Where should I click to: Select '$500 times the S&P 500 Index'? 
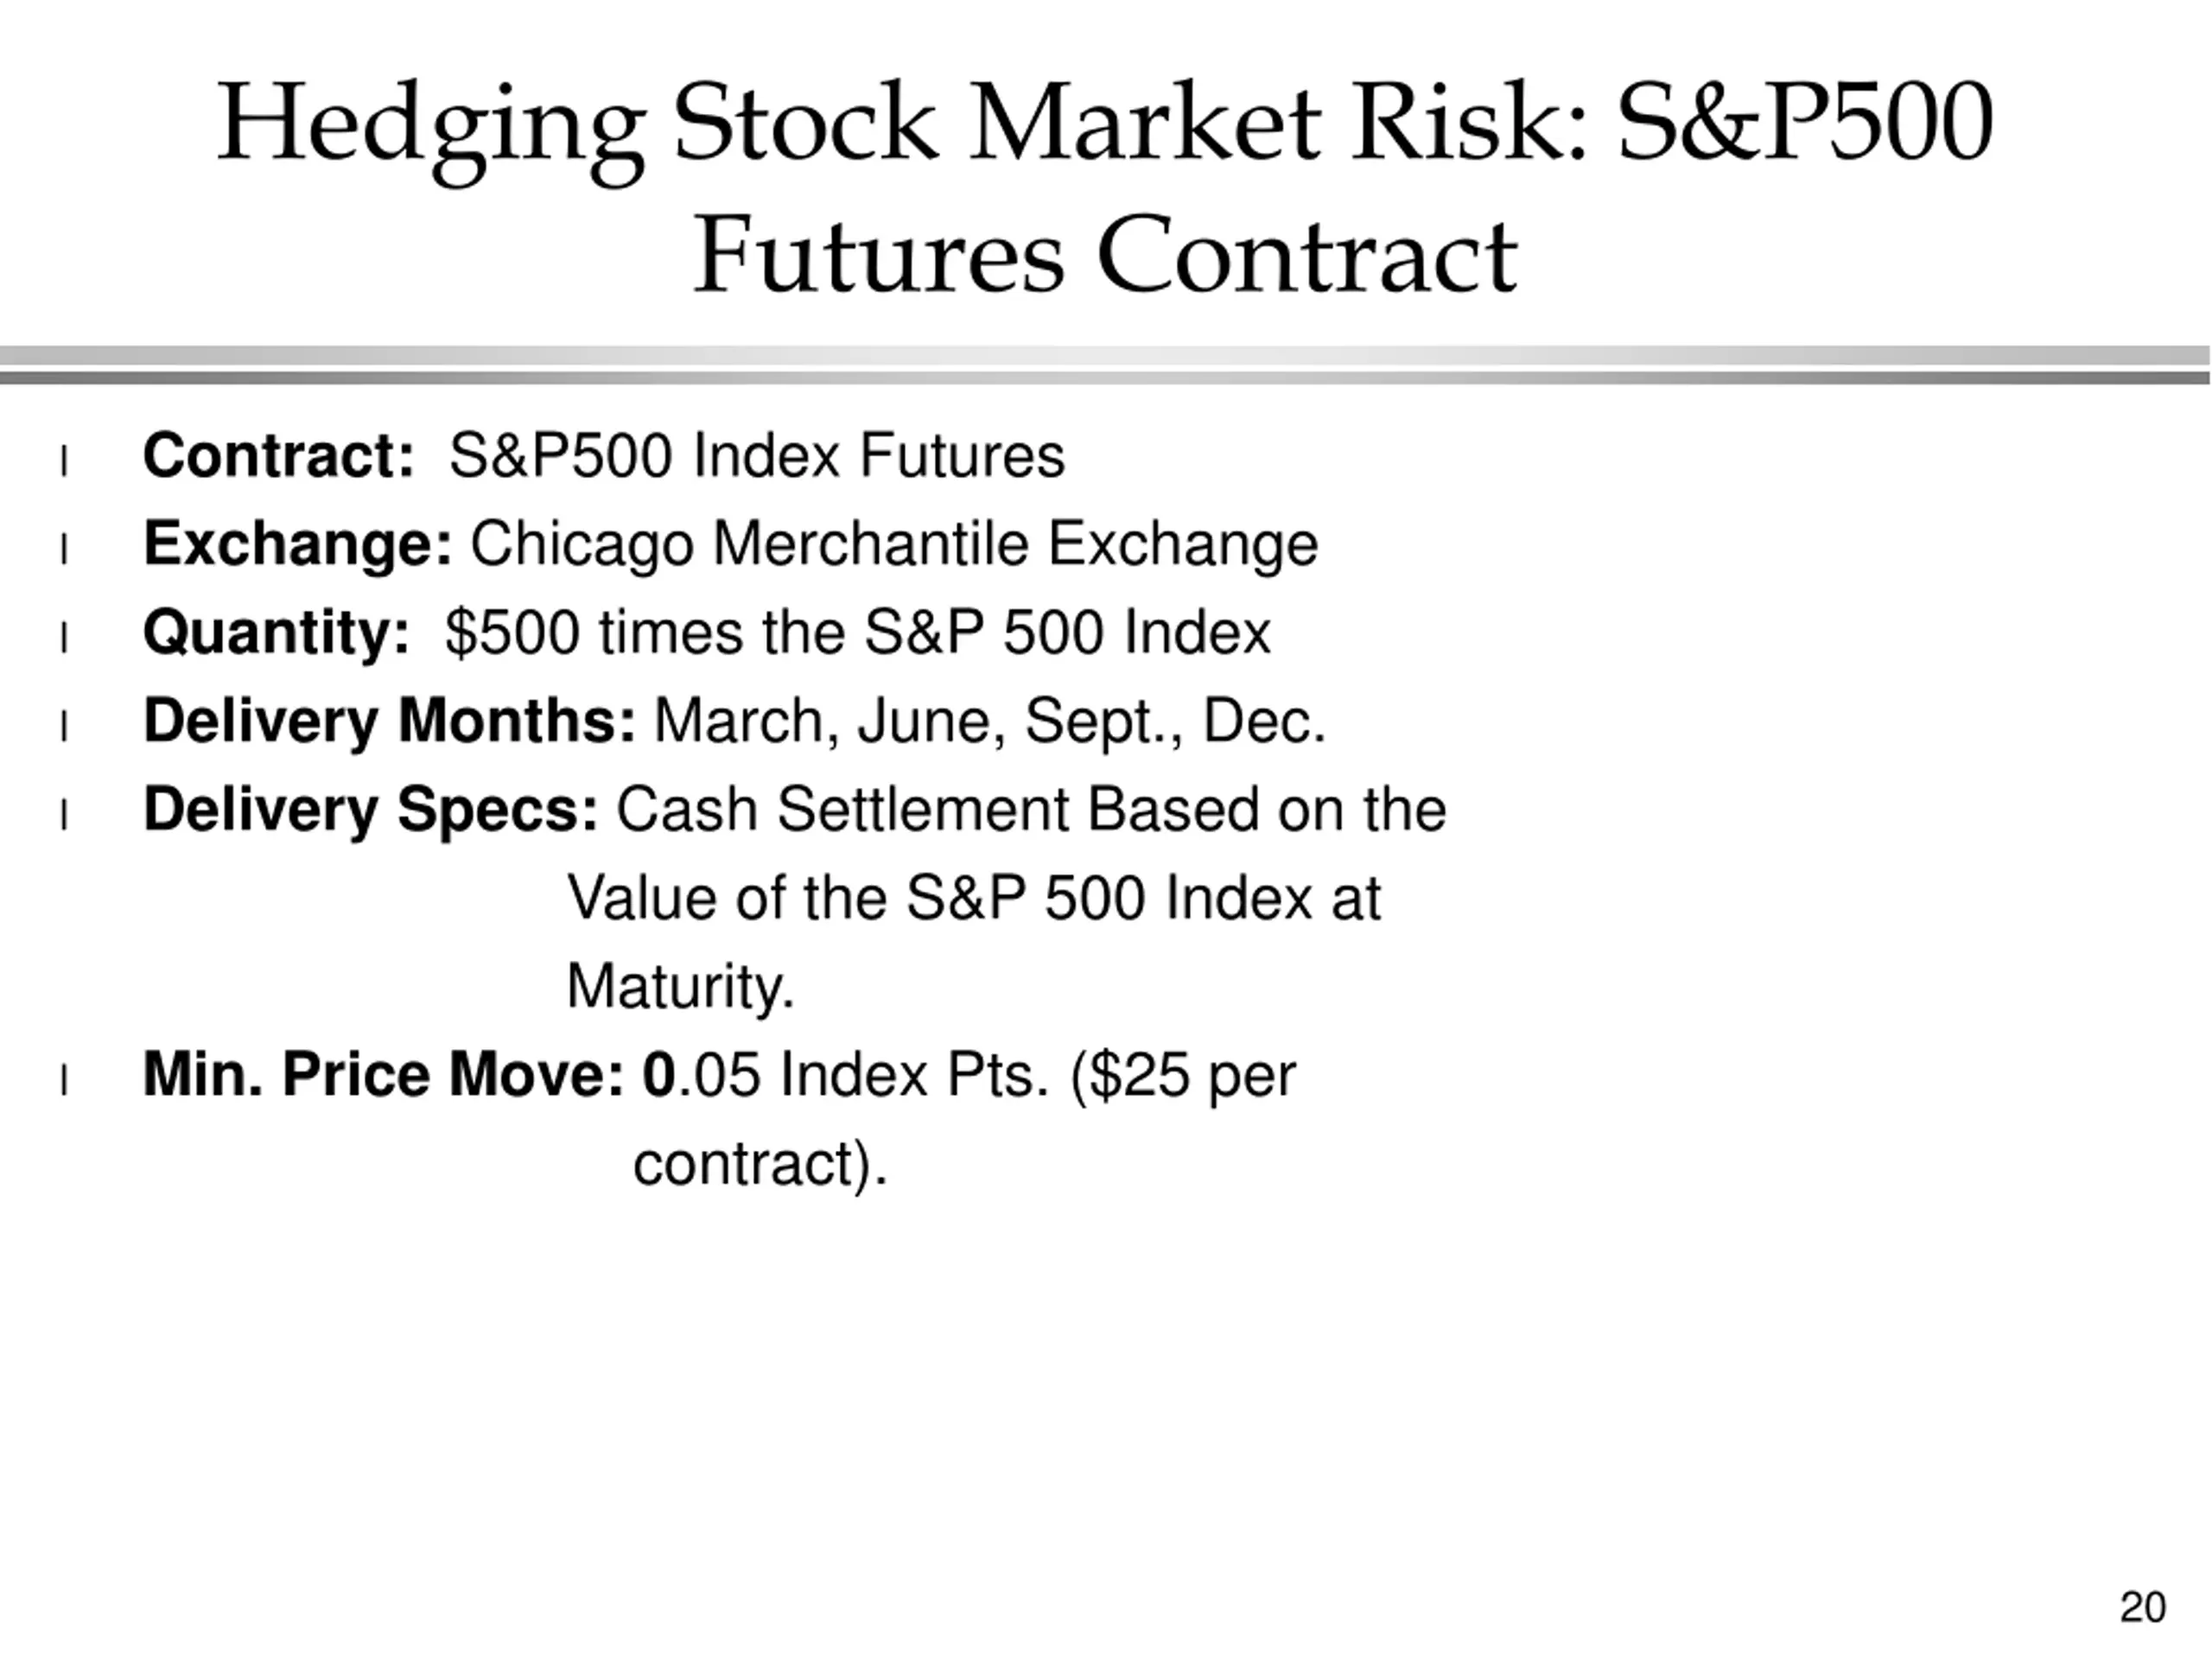(x=858, y=633)
